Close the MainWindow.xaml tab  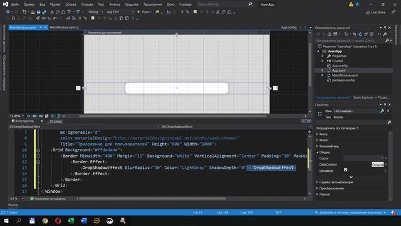46,28
